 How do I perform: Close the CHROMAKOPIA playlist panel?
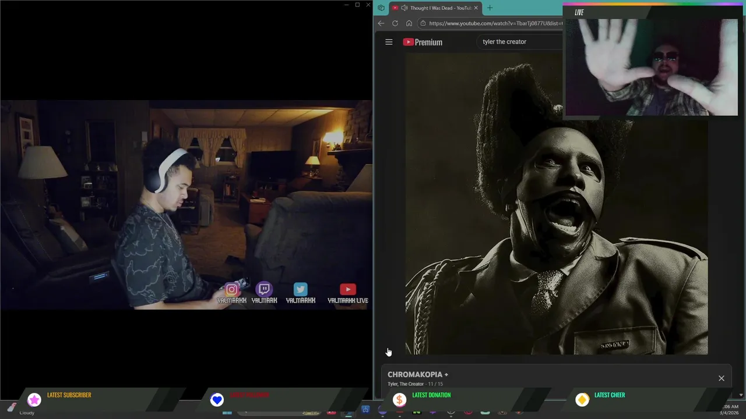721,378
